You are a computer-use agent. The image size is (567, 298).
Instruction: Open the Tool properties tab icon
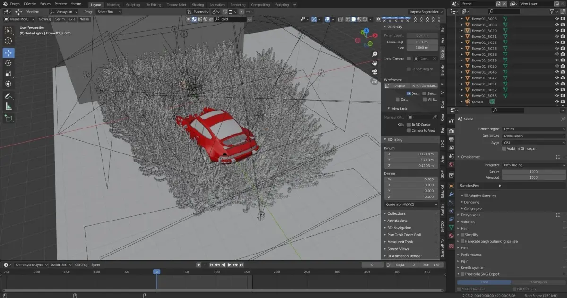451,120
